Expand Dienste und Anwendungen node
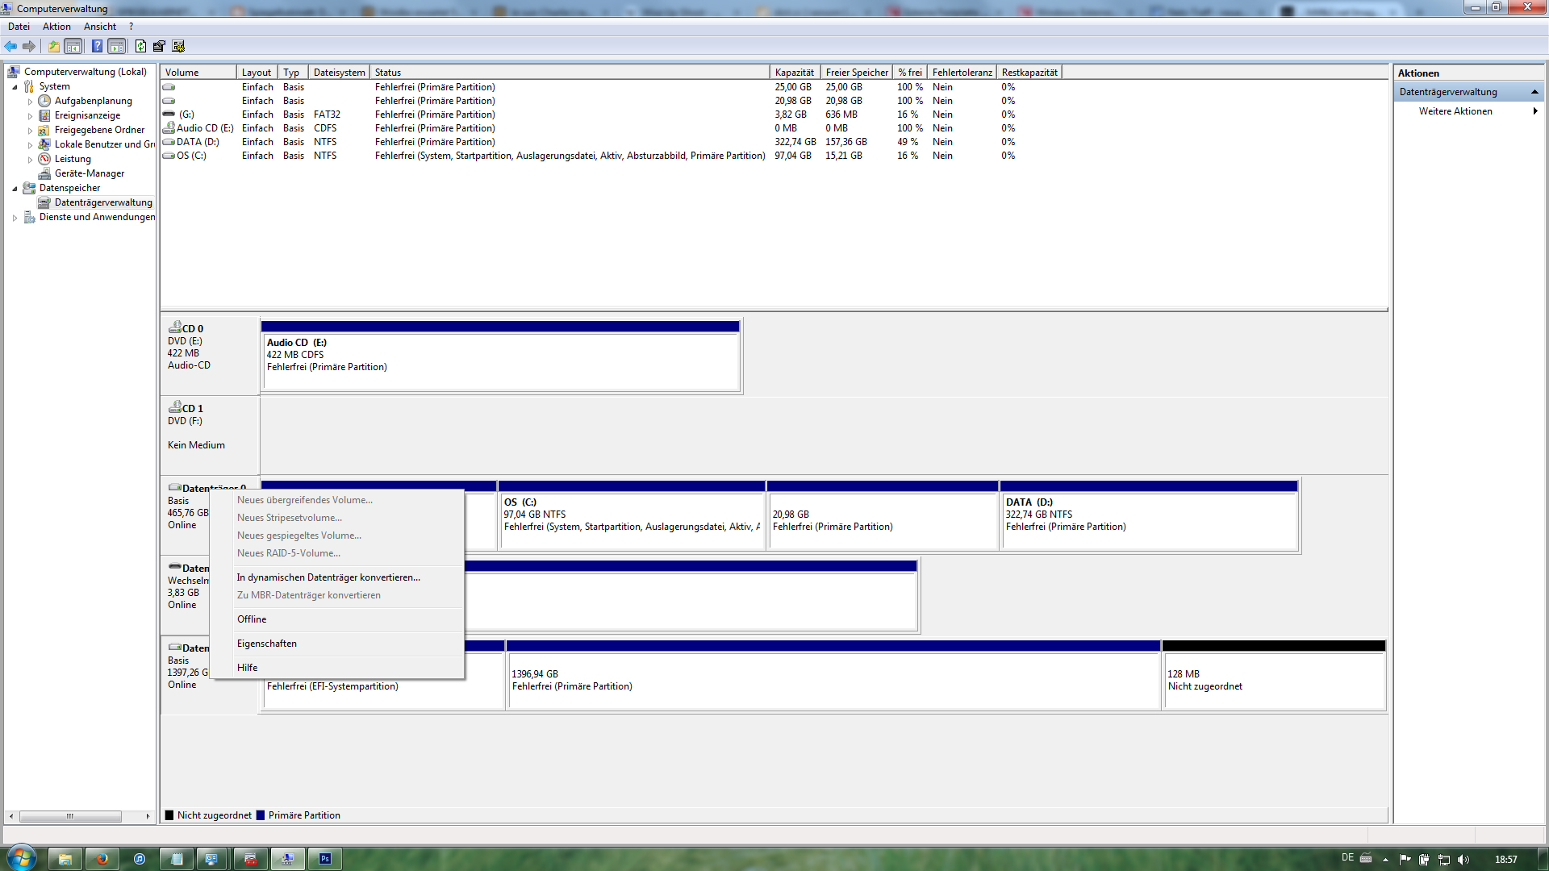The height and width of the screenshot is (871, 1549). [x=15, y=218]
